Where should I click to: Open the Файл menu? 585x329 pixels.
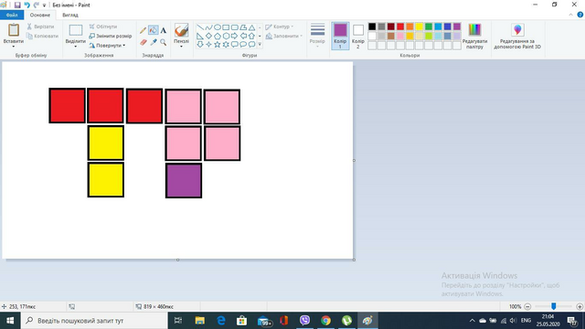(x=12, y=15)
